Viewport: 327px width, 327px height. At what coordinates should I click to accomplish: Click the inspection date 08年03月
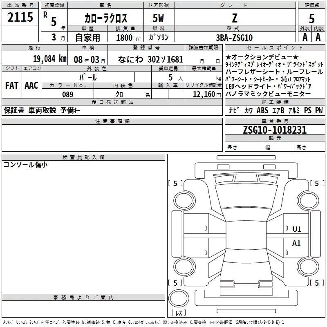click(89, 60)
